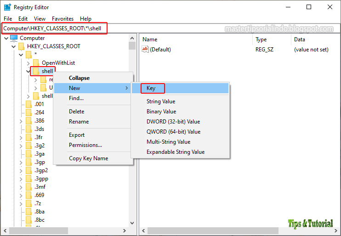The height and width of the screenshot is (236, 341).
Task: Click tree pane scroll down arrow
Action: [x=132, y=223]
